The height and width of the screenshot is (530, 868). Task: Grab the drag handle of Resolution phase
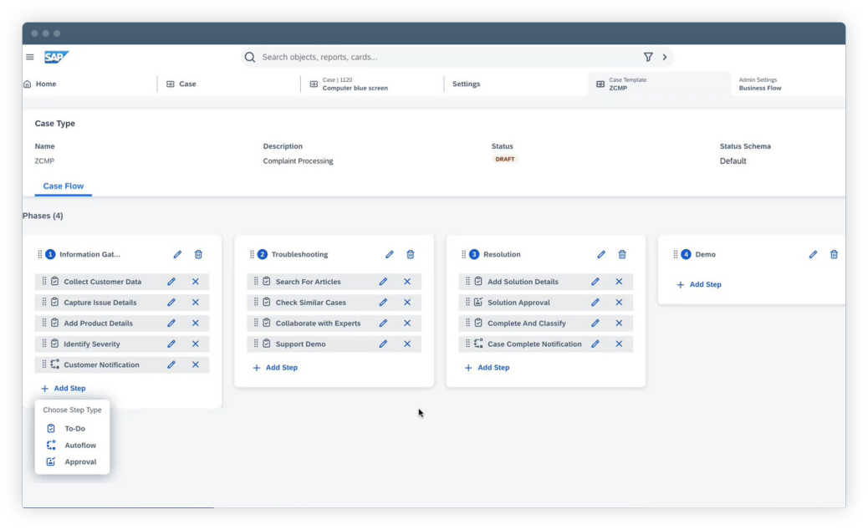[x=463, y=255]
